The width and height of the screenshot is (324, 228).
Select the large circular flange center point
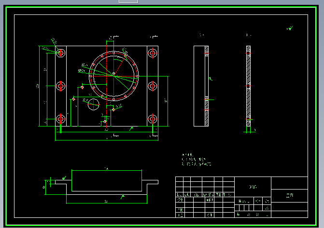[113, 76]
